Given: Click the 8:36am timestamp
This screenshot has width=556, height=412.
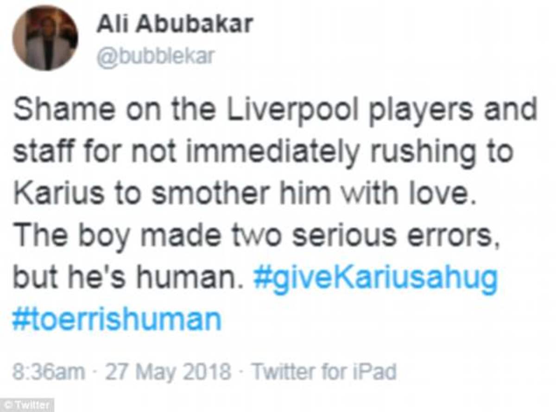Looking at the screenshot, I should tap(49, 371).
